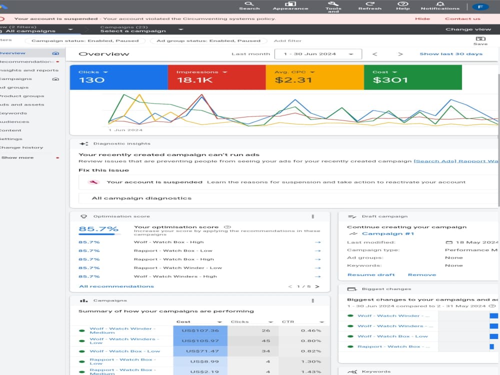Open the Campaign #1 draft link
The height and width of the screenshot is (375, 500).
(x=388, y=233)
